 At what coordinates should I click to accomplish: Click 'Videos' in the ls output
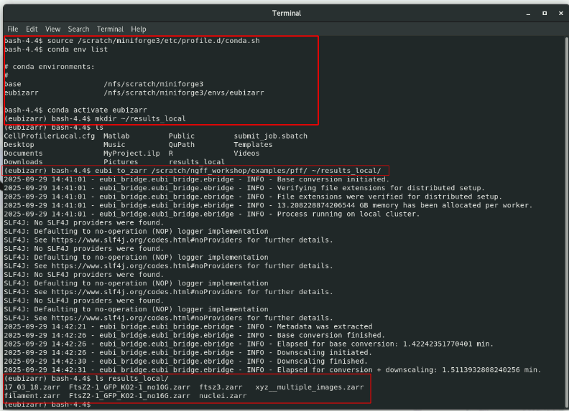[x=246, y=153]
